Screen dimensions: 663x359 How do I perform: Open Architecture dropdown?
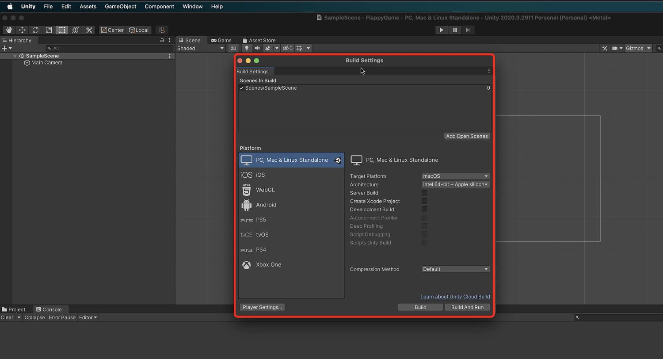click(x=456, y=184)
